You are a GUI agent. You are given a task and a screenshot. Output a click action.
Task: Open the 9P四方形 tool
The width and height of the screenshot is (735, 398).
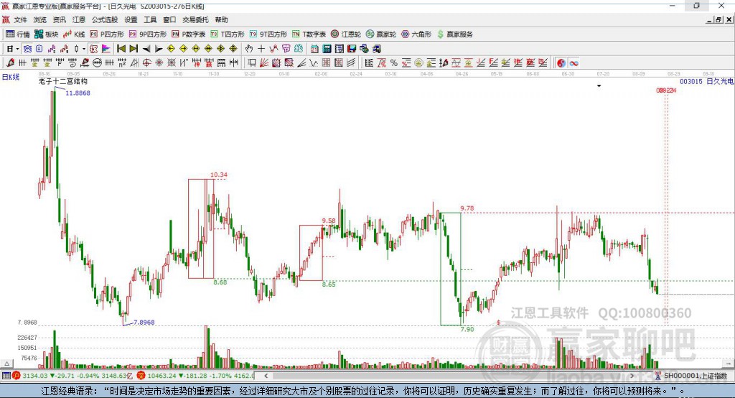click(x=148, y=34)
